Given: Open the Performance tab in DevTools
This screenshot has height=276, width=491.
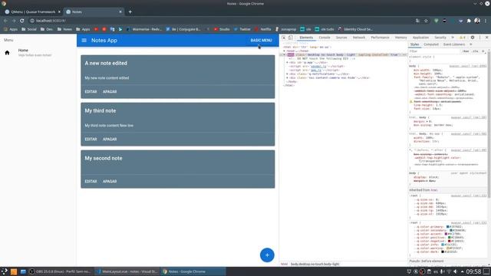Looking at the screenshot, I should click(381, 38).
